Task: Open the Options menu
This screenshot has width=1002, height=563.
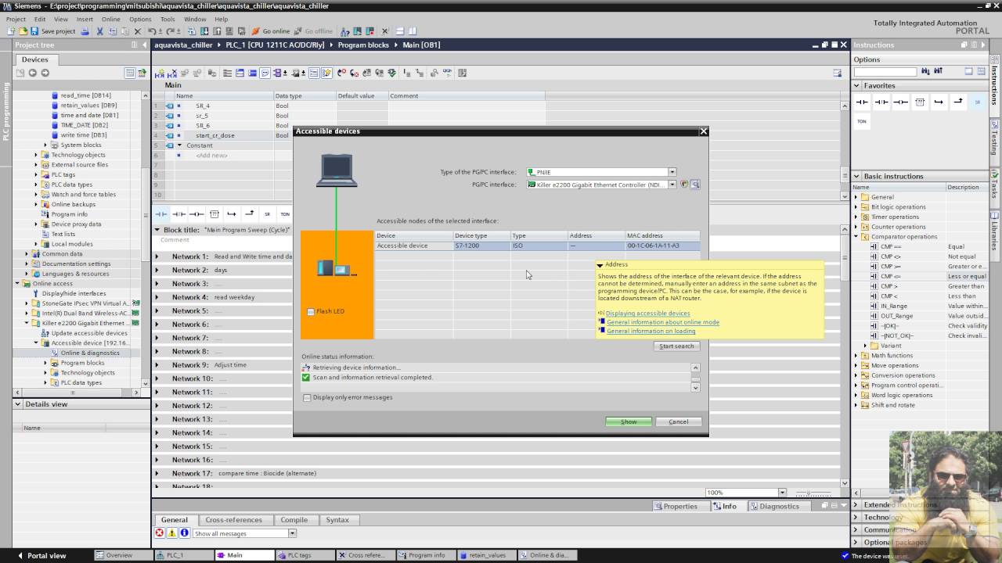Action: click(140, 19)
